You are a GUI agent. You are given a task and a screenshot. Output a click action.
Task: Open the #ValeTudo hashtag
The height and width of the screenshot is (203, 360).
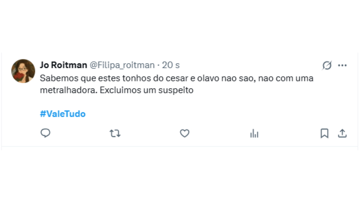(x=63, y=114)
